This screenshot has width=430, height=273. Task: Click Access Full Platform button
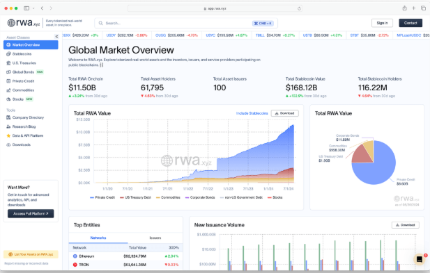(x=31, y=213)
